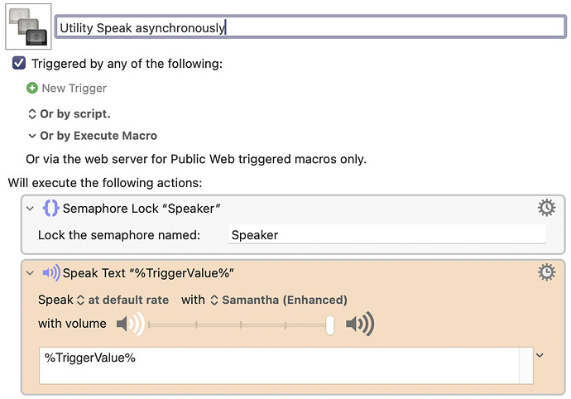Open the text field insert token dropdown arrow

point(540,356)
